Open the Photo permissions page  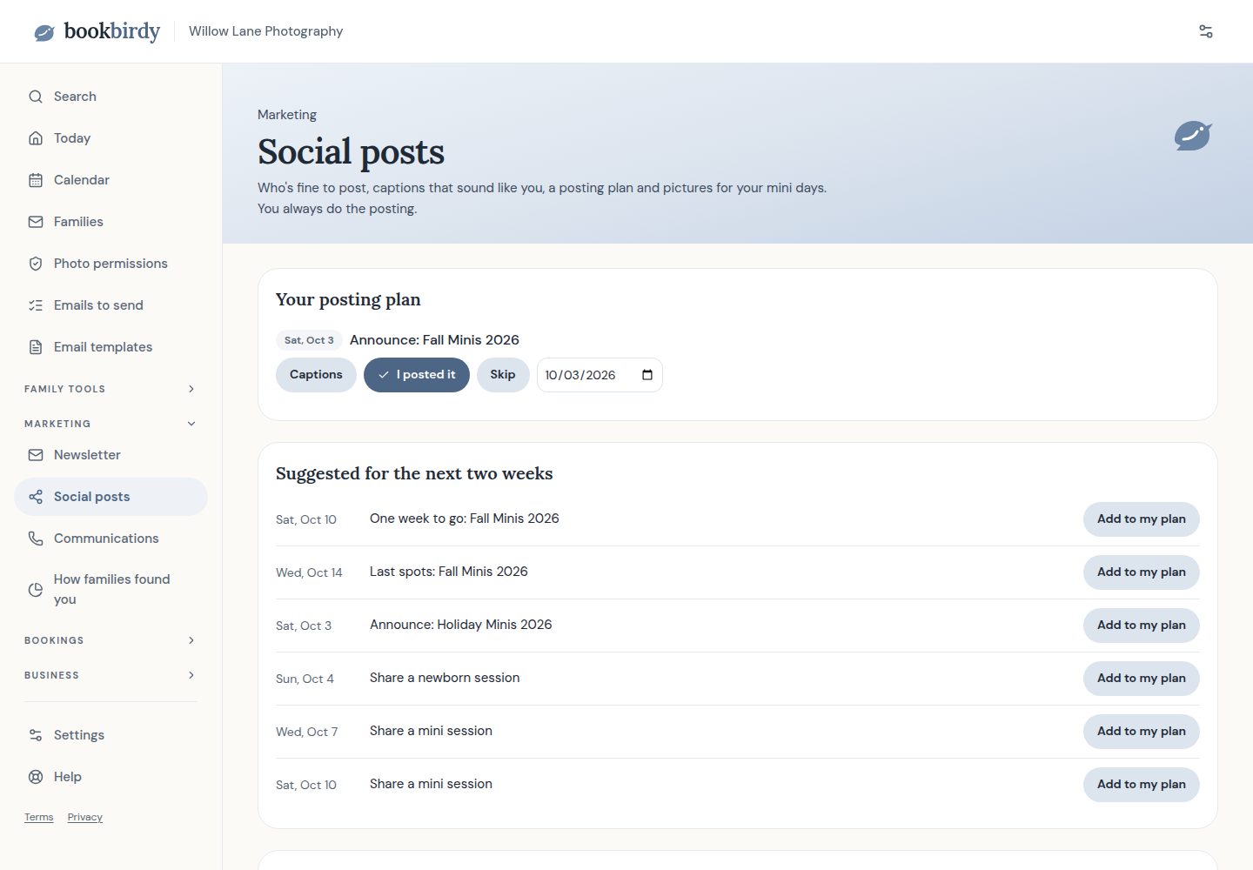111,264
